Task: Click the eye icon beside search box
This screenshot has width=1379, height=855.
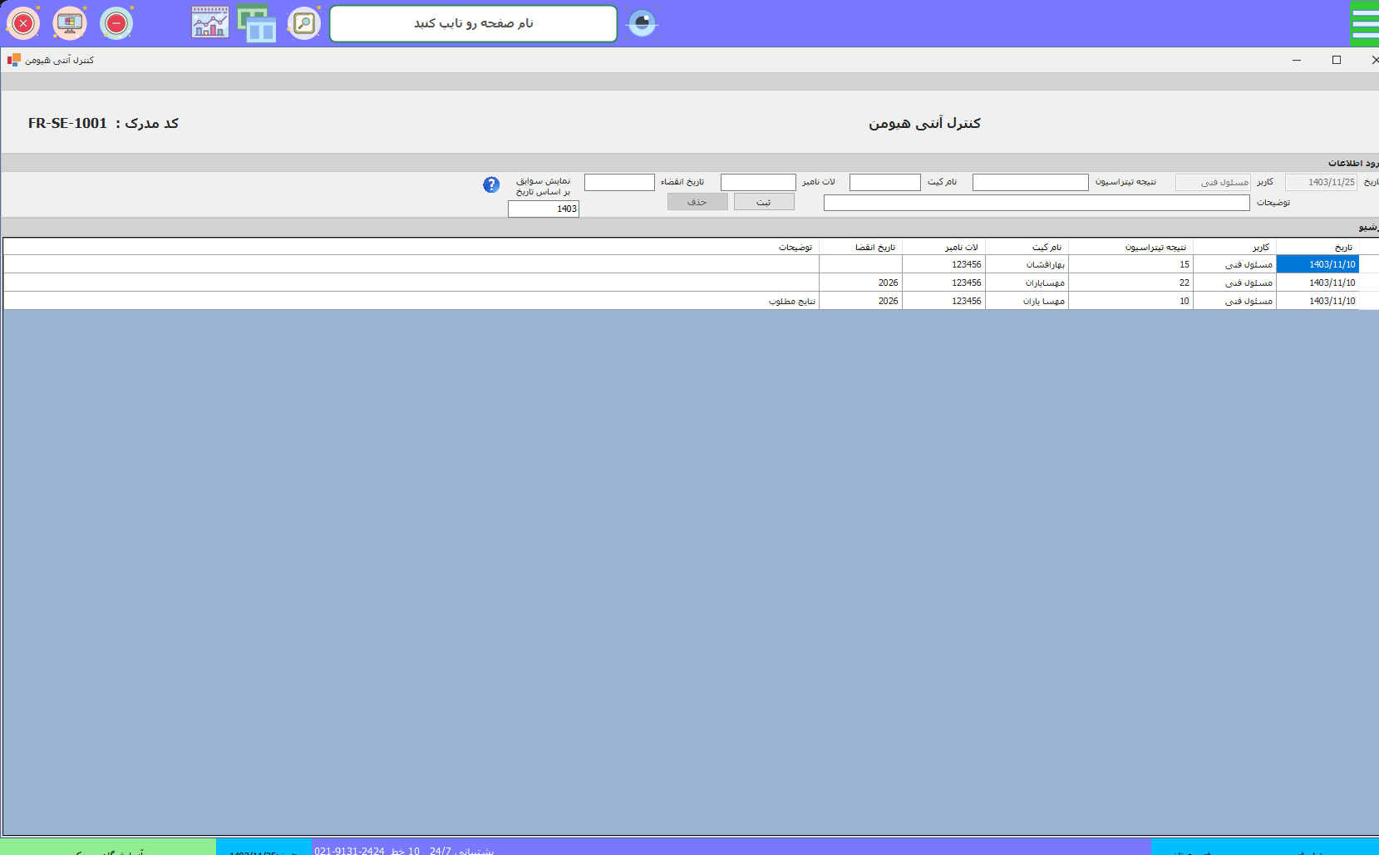Action: click(x=642, y=23)
